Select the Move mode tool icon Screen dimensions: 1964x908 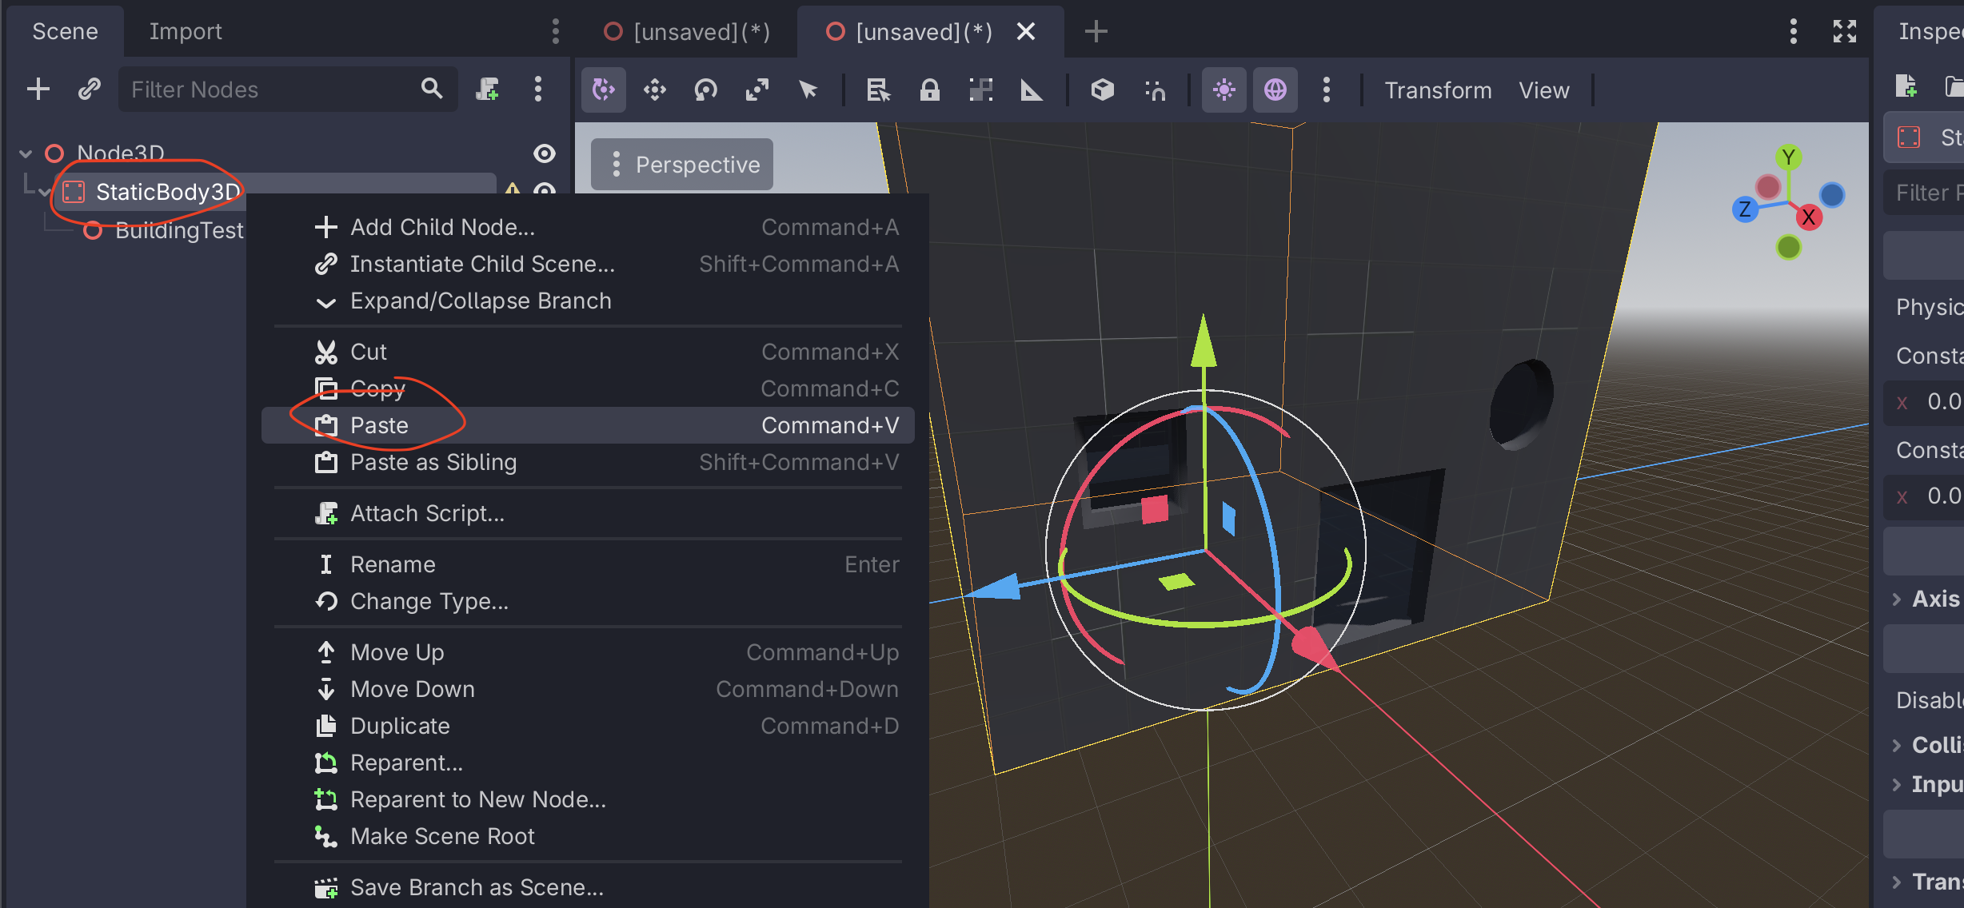pos(654,90)
